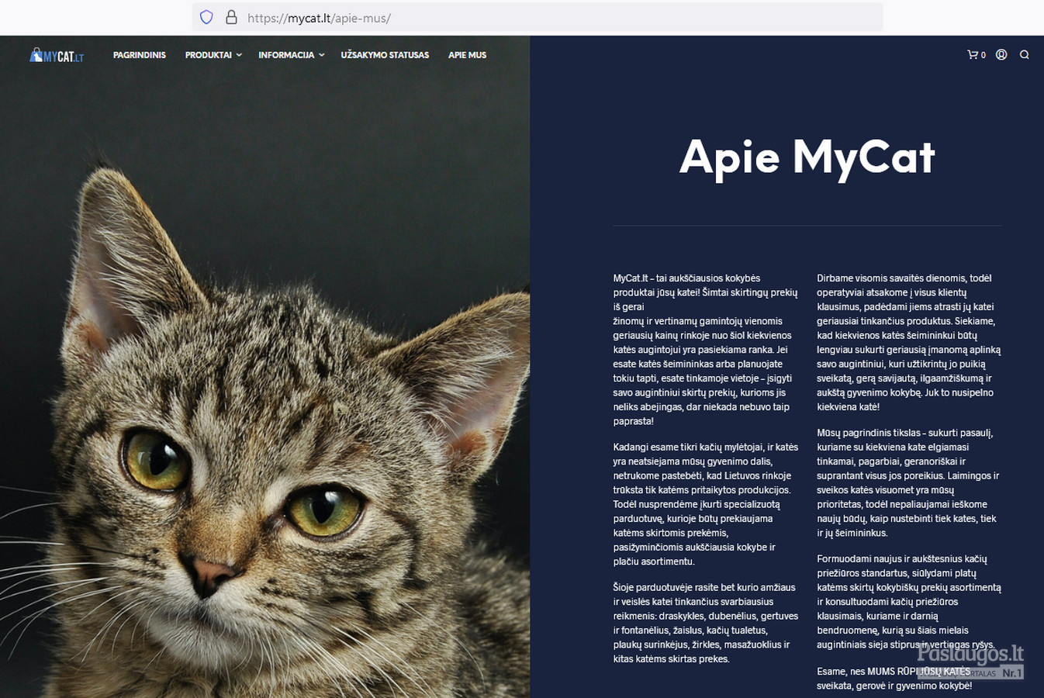
Task: Expand the INFORMACIJA dropdown chevron
Action: coord(322,55)
